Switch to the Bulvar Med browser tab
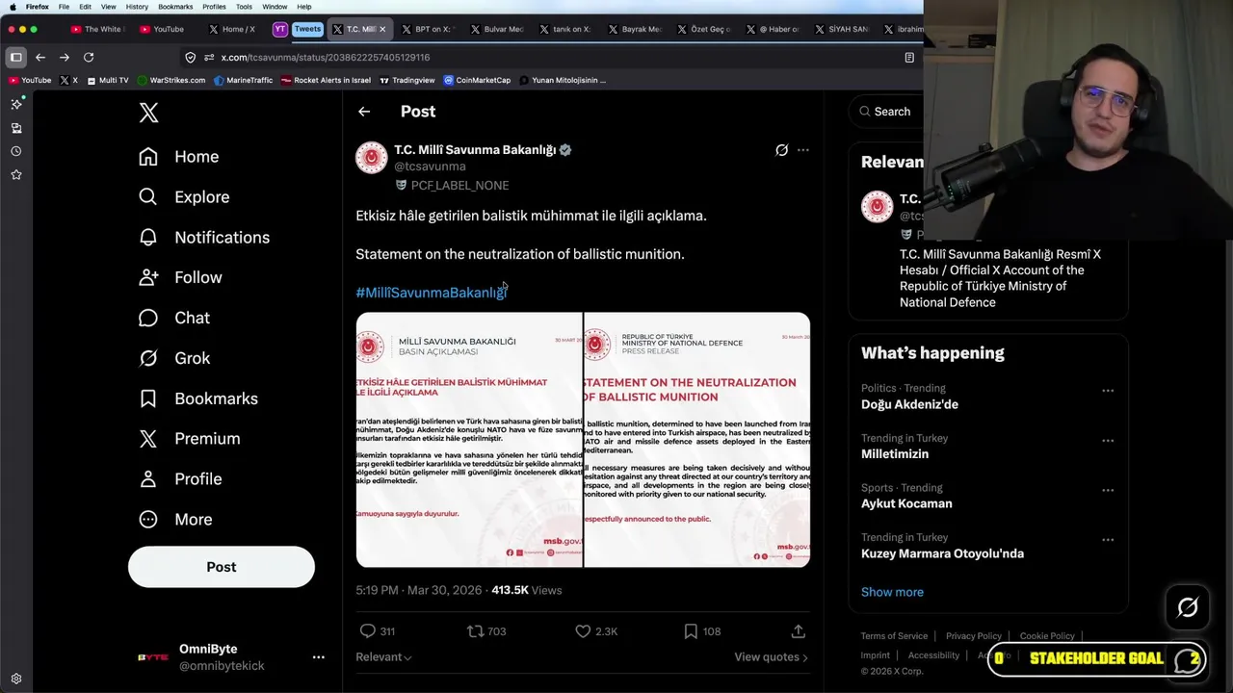The image size is (1233, 693). click(x=497, y=29)
